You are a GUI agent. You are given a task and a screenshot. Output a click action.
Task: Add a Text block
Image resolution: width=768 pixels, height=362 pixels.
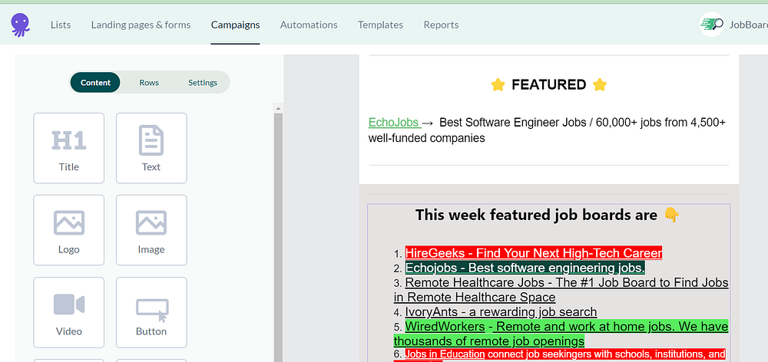click(x=151, y=148)
